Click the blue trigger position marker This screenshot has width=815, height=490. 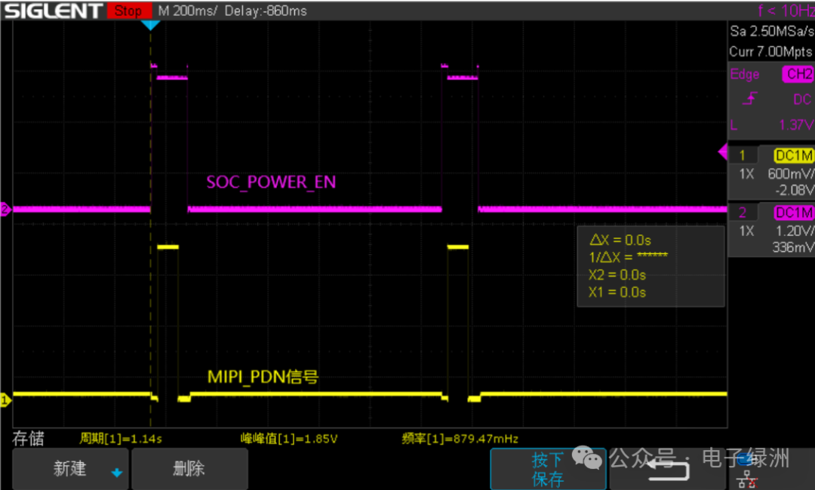pyautogui.click(x=150, y=25)
